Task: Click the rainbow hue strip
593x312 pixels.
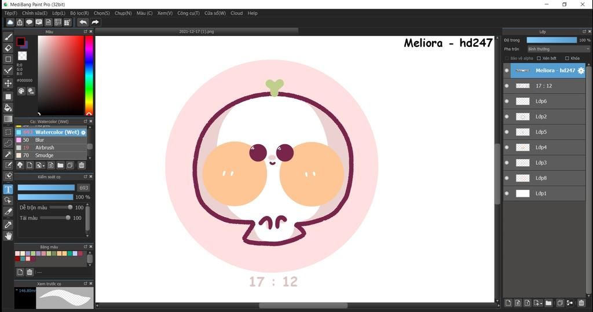Action: (x=89, y=75)
